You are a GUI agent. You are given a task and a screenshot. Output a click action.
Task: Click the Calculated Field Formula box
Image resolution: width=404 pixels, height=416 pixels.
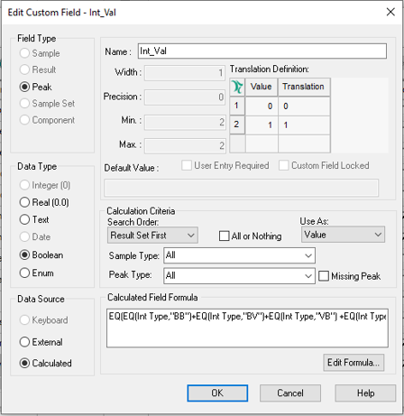click(x=247, y=328)
